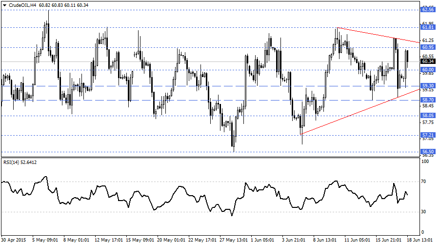Select the lower ascending red trendline

(x=361, y=112)
